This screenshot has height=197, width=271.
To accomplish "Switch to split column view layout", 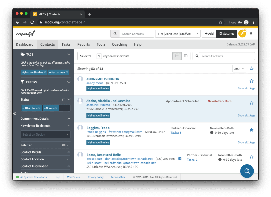I will [x=186, y=56].
